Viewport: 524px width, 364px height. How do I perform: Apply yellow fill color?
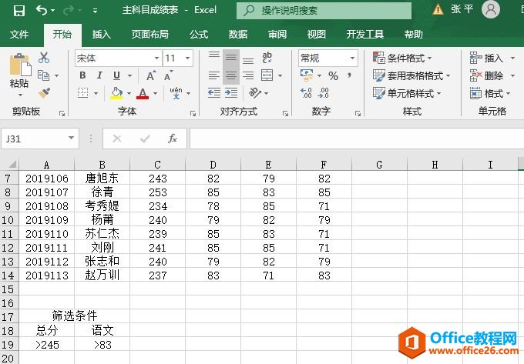pos(116,93)
